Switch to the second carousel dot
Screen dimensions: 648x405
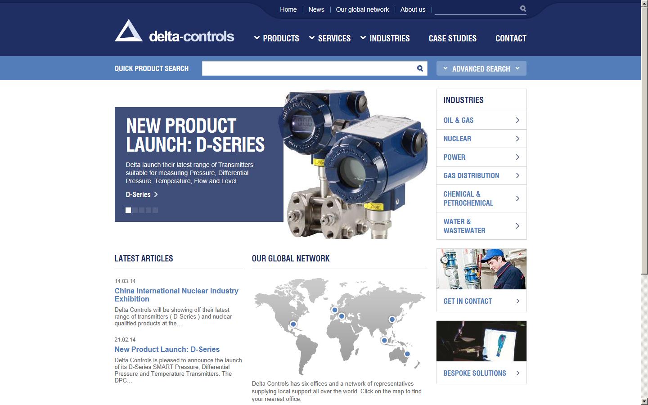coord(135,210)
